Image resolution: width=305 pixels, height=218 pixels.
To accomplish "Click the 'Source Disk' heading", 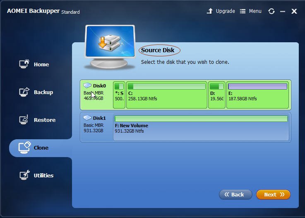I will (x=158, y=50).
